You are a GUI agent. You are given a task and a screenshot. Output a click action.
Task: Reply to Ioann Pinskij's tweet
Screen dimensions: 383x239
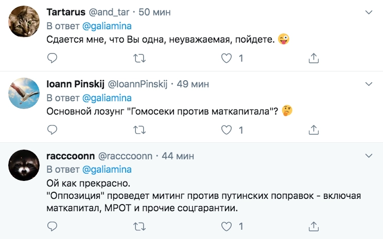click(x=52, y=131)
